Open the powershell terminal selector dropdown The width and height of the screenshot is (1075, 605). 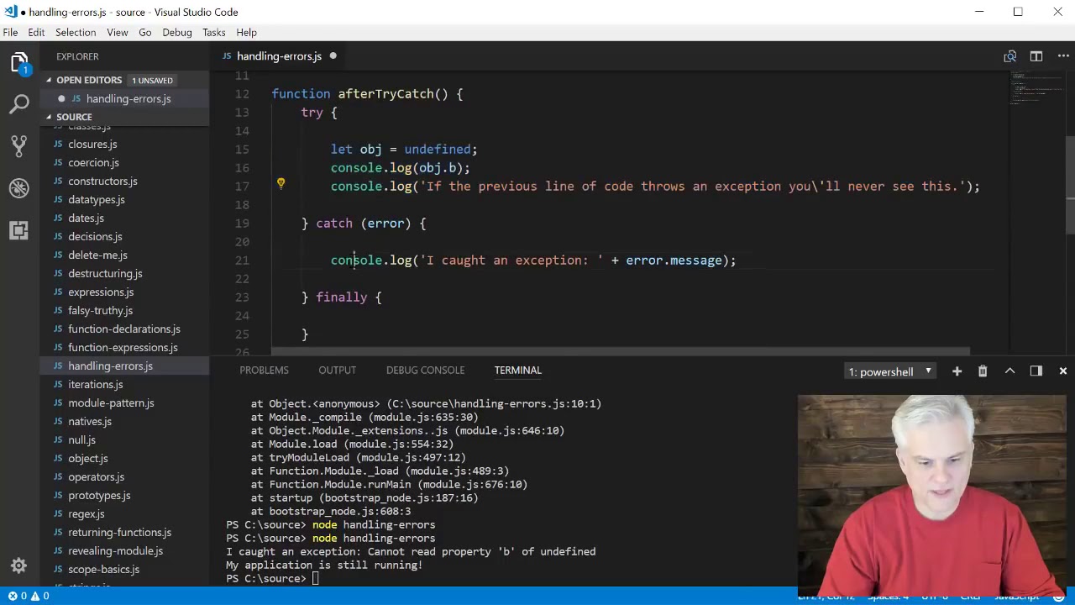point(889,371)
